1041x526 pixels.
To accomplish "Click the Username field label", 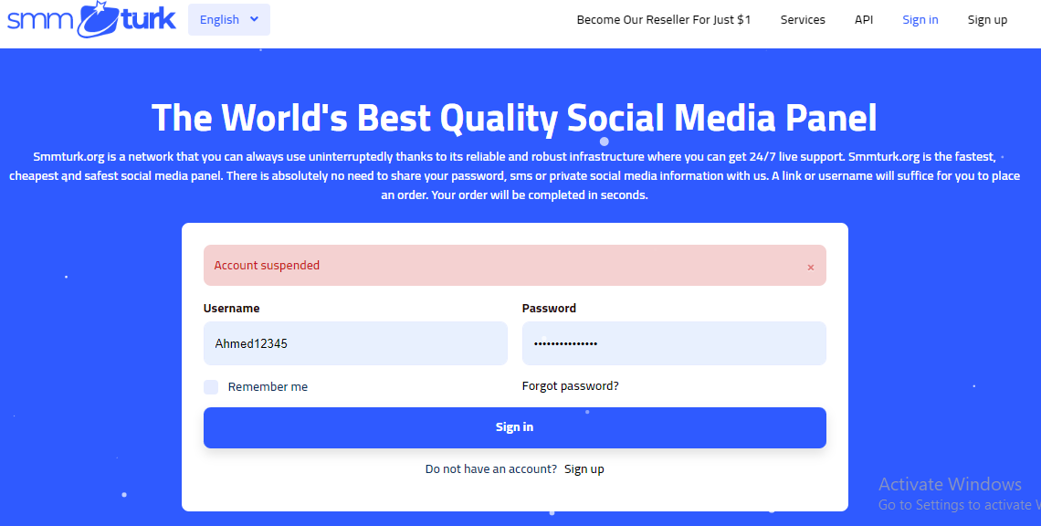I will pyautogui.click(x=232, y=308).
